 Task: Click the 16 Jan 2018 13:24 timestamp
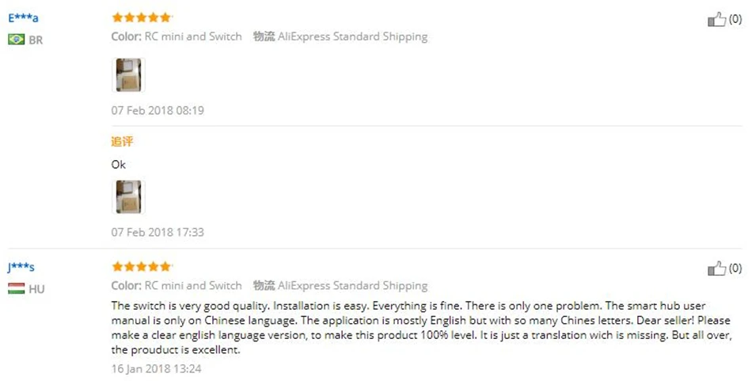tap(157, 368)
